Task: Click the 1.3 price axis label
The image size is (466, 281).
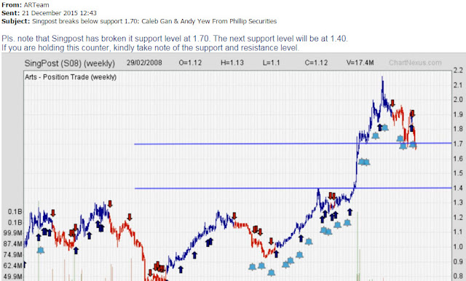Action: click(x=458, y=202)
